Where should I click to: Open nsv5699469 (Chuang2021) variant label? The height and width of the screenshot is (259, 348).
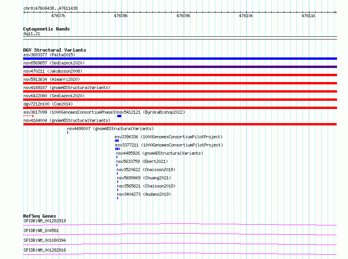pyautogui.click(x=144, y=178)
